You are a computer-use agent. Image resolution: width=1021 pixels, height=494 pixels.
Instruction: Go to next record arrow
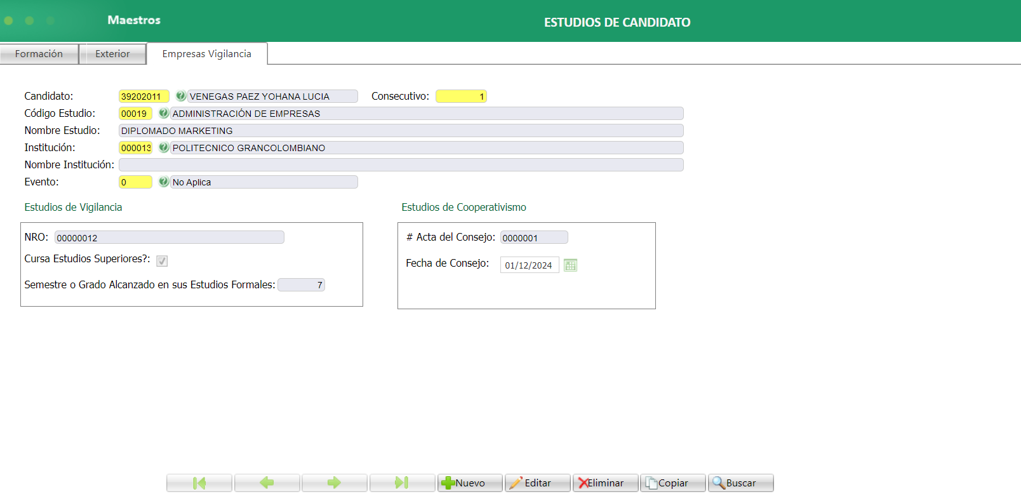(335, 483)
